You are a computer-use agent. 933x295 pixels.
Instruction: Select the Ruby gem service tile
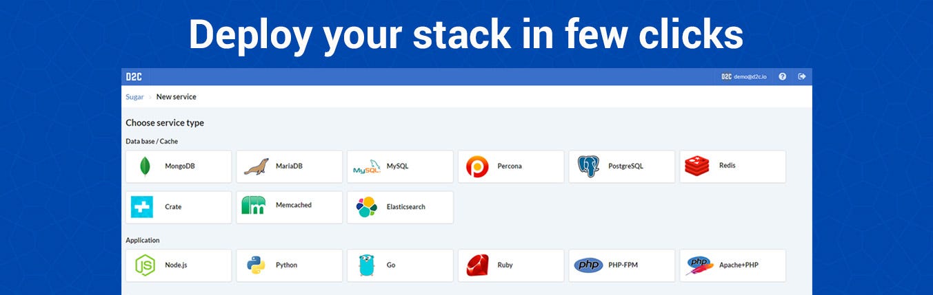511,265
